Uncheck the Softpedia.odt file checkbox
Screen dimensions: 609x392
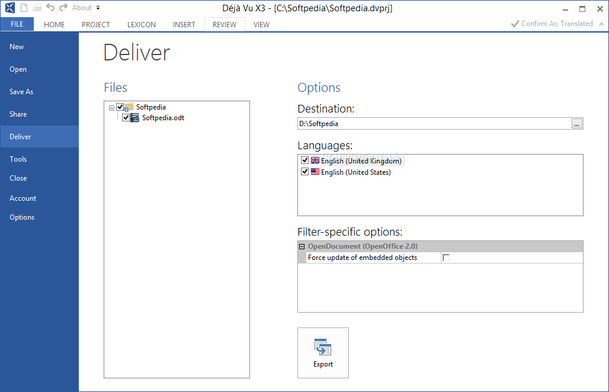pos(126,118)
